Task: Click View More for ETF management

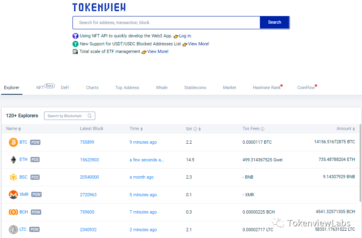Action: pyautogui.click(x=158, y=52)
